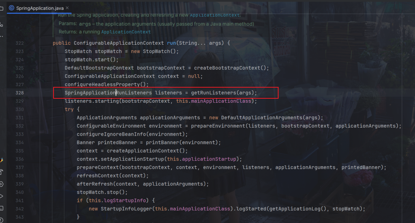
Task: Open the Terminal tool window icon
Action: [x=1, y=208]
